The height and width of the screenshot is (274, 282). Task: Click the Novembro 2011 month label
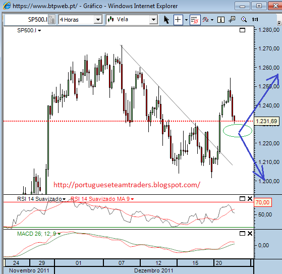tap(29, 270)
